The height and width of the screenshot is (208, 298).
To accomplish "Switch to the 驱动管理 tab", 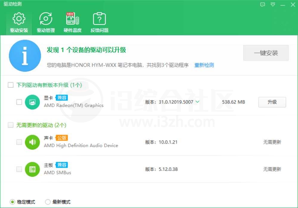I will [46, 23].
